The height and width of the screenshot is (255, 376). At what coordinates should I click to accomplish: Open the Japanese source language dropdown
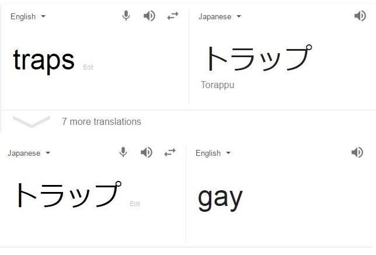click(29, 153)
